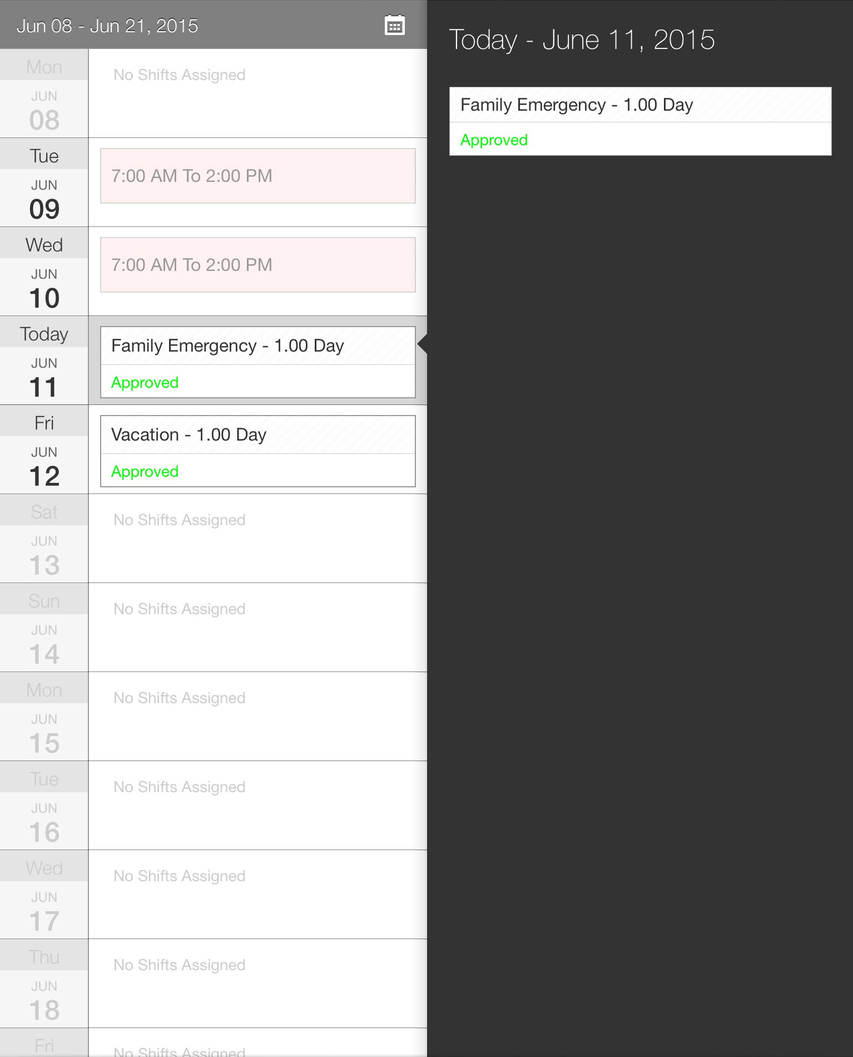
Task: Click Approved status under Vacation request
Action: 145,471
